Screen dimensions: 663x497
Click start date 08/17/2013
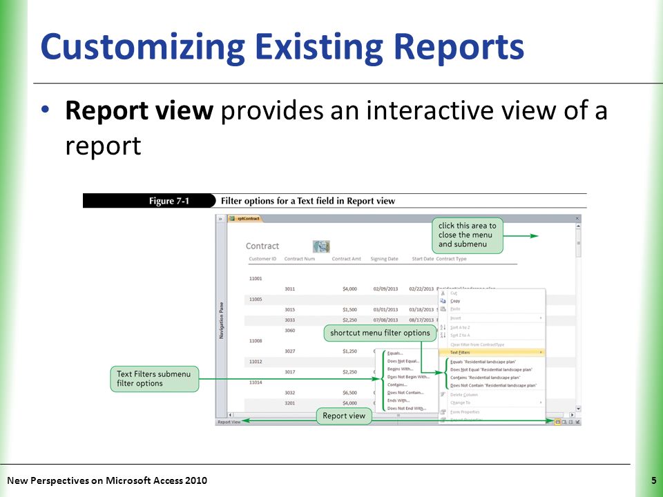click(x=421, y=320)
